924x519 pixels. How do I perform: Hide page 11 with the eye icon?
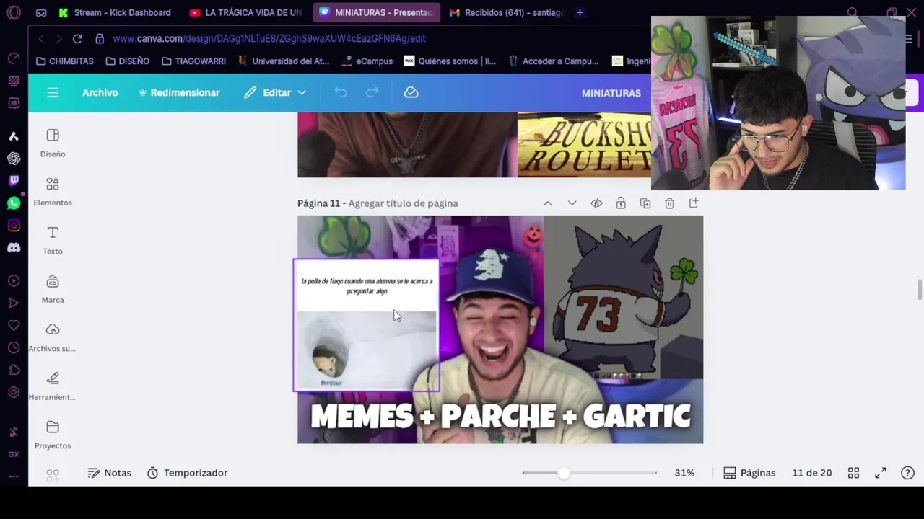click(596, 203)
